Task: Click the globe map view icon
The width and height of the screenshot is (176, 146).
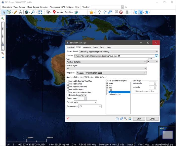Action: coord(26,12)
